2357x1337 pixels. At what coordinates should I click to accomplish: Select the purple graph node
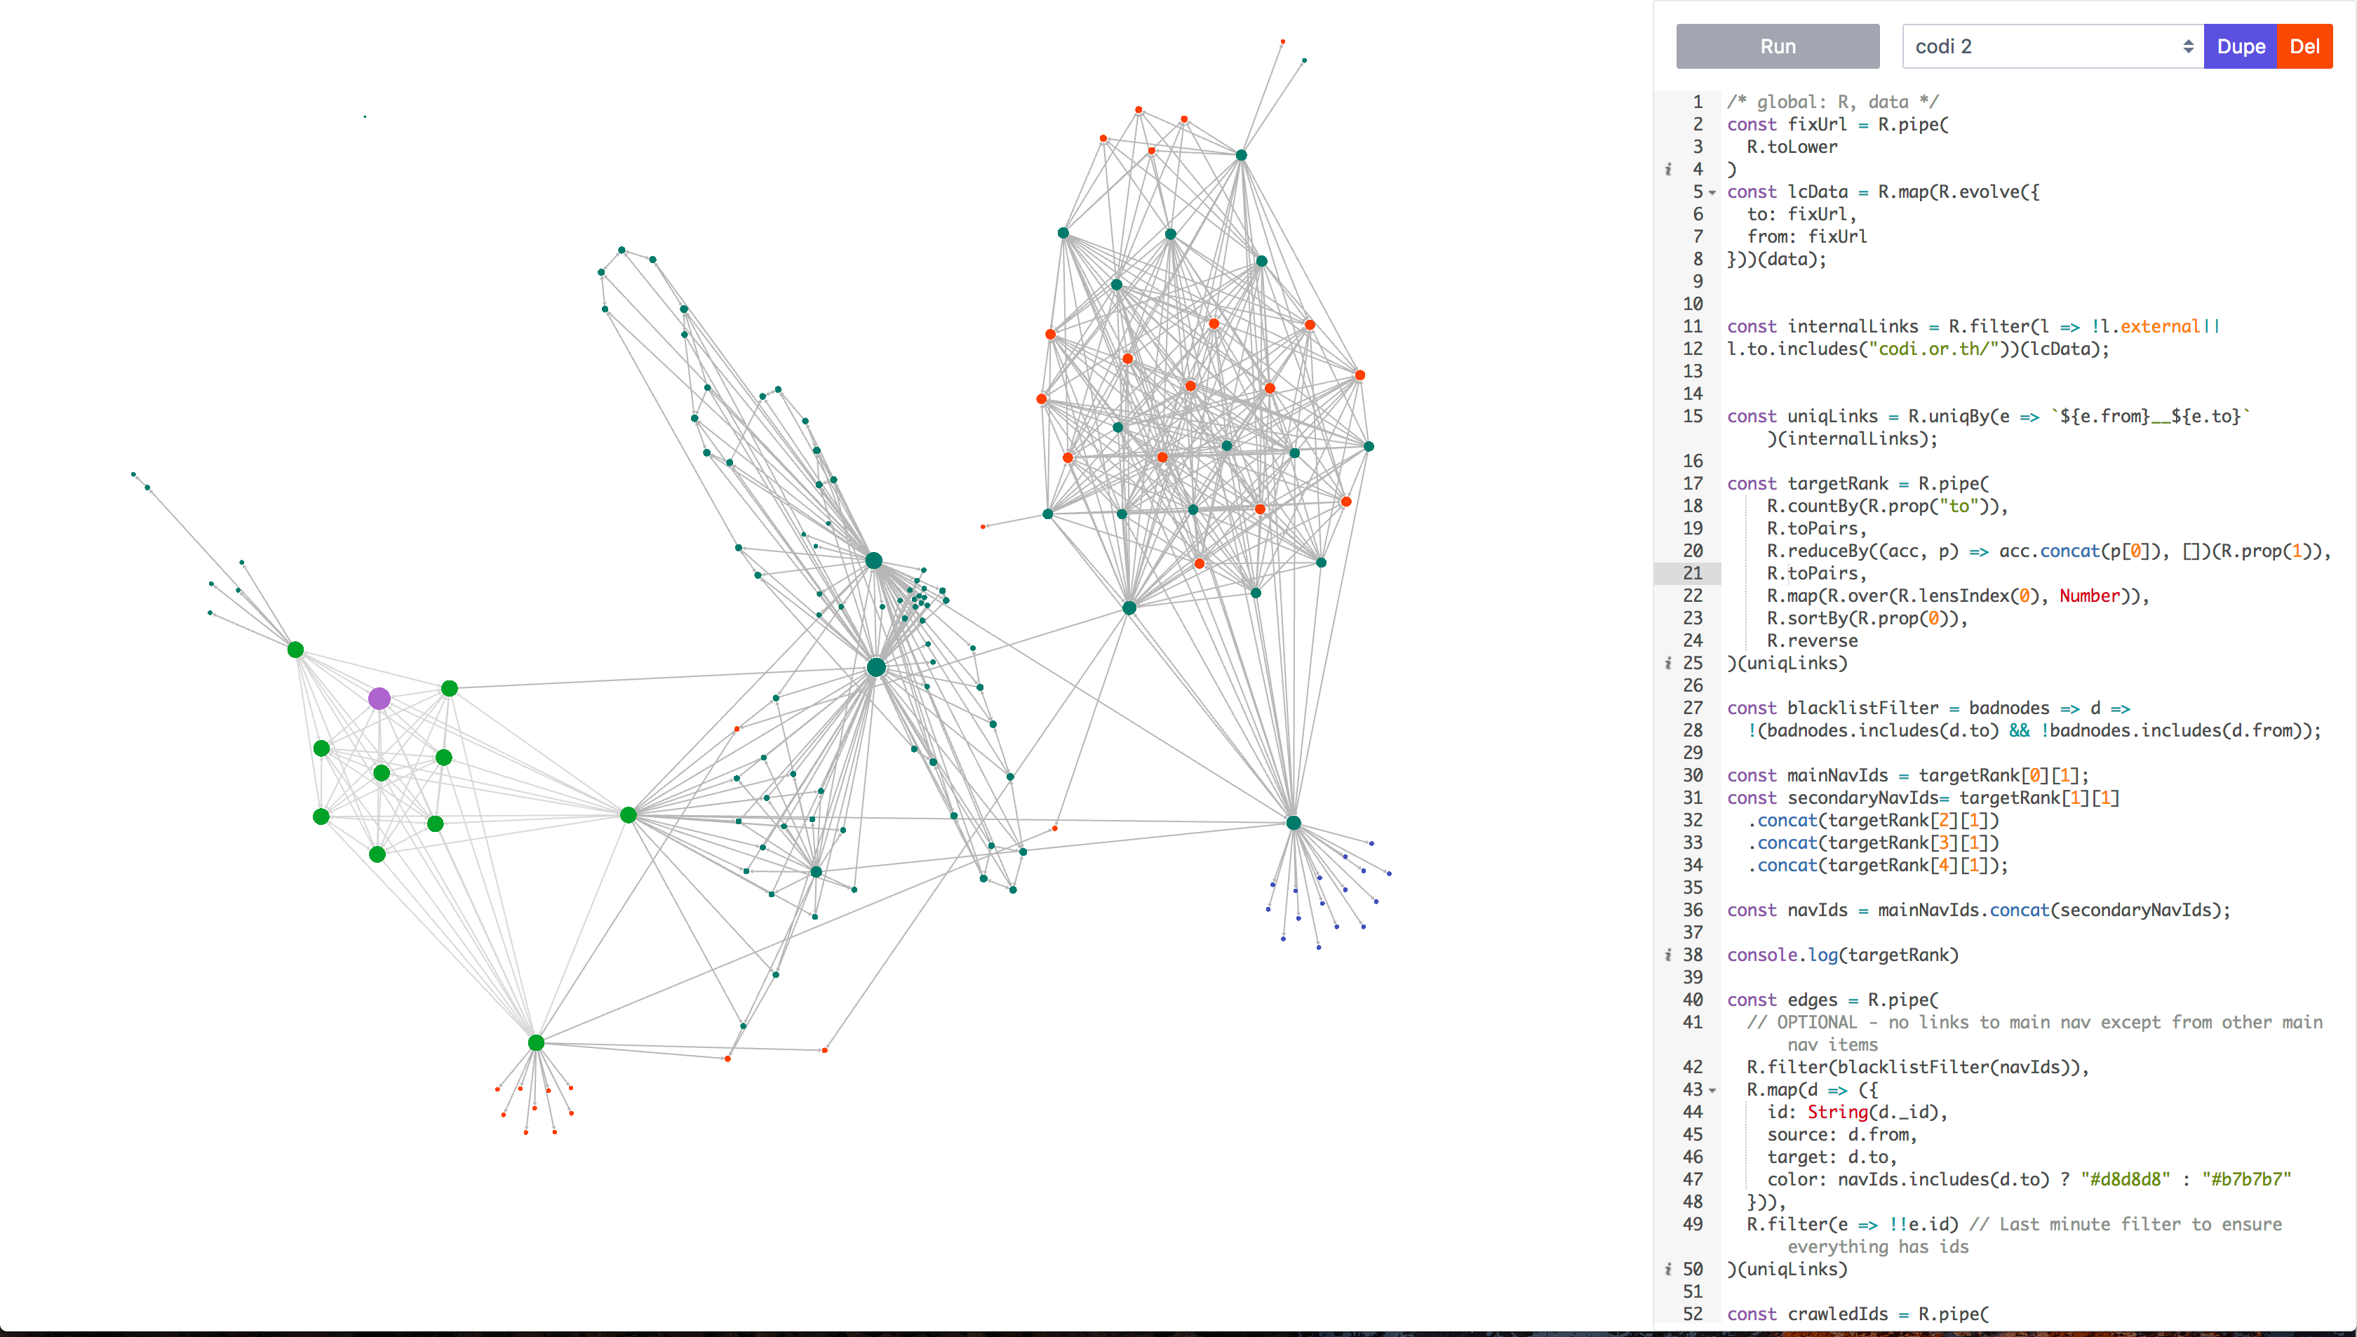pos(380,699)
